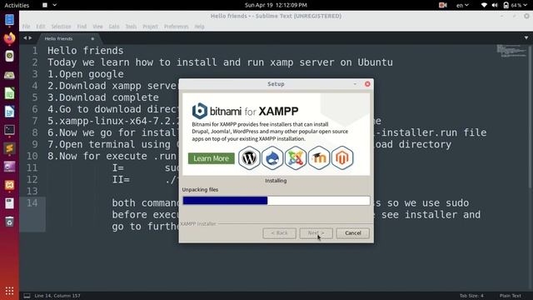The width and height of the screenshot is (533, 300).
Task: Open LibreOffice Writer from the dock
Action: pyautogui.click(x=9, y=112)
